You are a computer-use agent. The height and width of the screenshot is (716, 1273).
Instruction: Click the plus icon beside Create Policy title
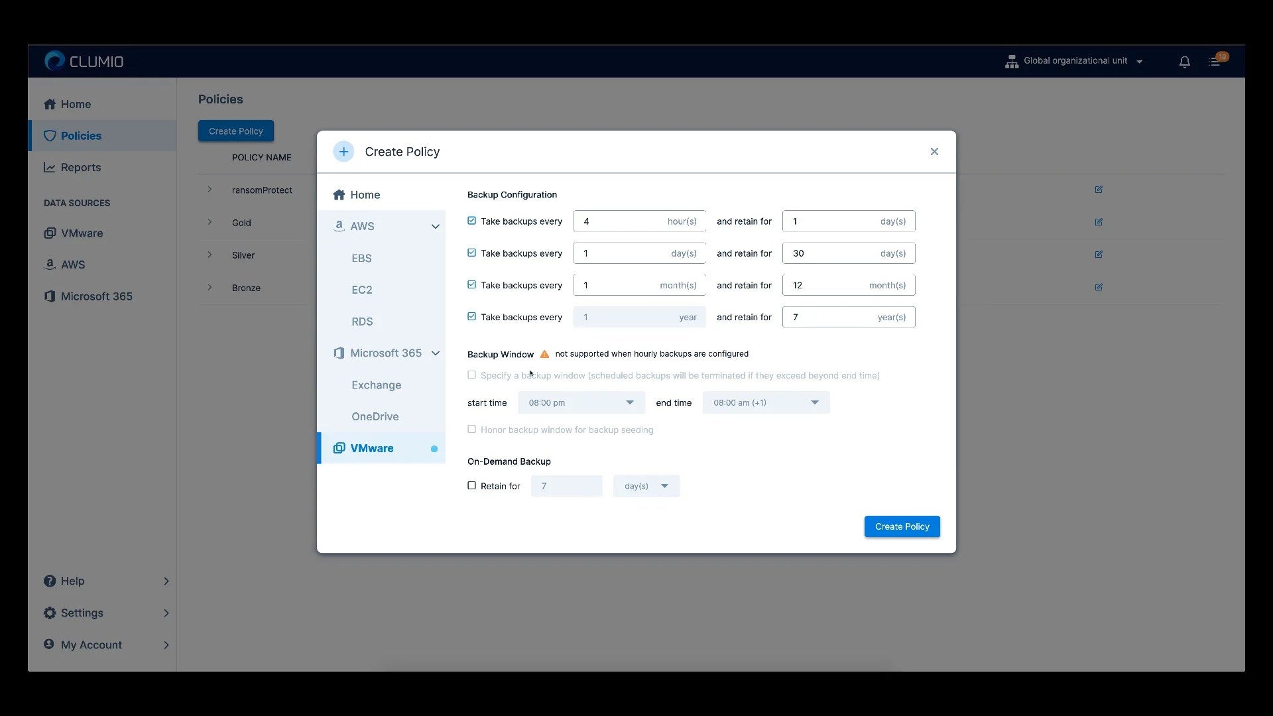(x=343, y=152)
